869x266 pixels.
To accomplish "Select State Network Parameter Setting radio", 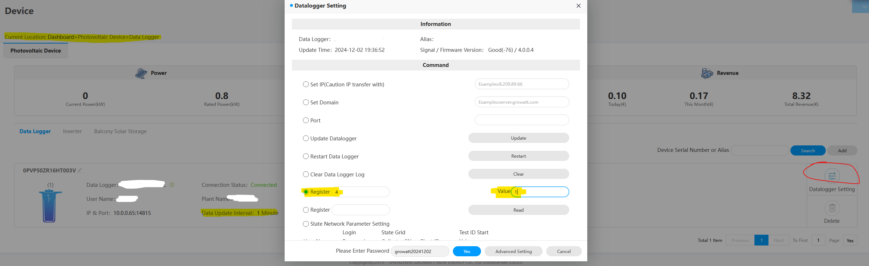I will 306,224.
